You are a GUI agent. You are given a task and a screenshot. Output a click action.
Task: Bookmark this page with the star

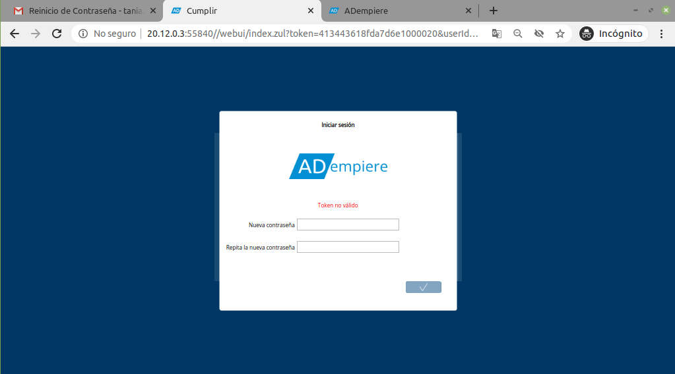[560, 34]
